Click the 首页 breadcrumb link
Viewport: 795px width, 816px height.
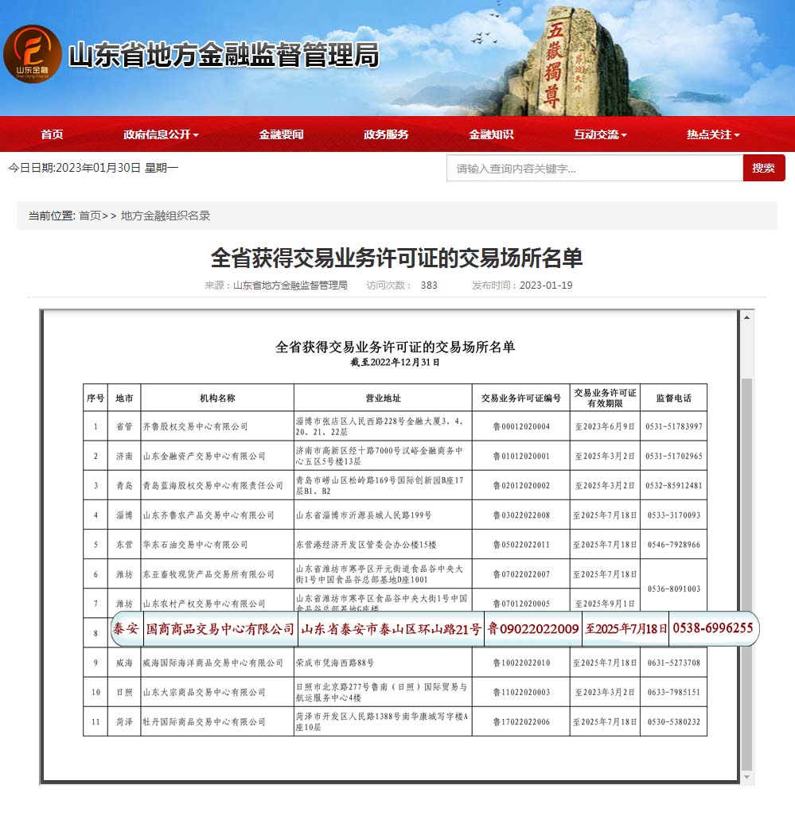(90, 216)
